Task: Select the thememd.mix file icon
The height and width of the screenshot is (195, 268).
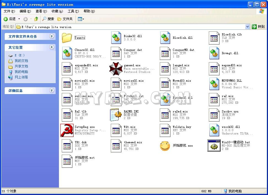Action: click(x=116, y=146)
